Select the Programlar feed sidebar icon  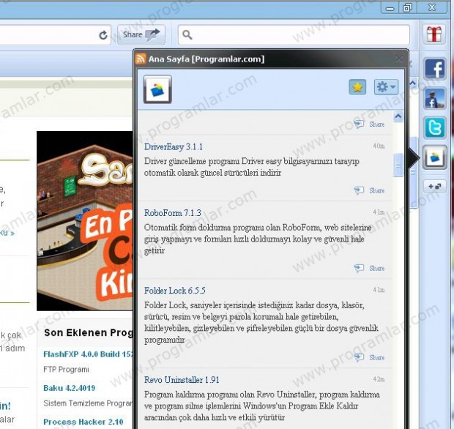click(435, 157)
